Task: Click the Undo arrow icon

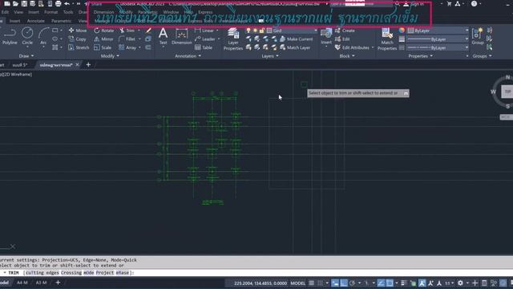Action: point(67,3)
